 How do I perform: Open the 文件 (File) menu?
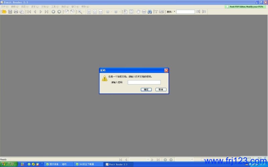coord(5,7)
